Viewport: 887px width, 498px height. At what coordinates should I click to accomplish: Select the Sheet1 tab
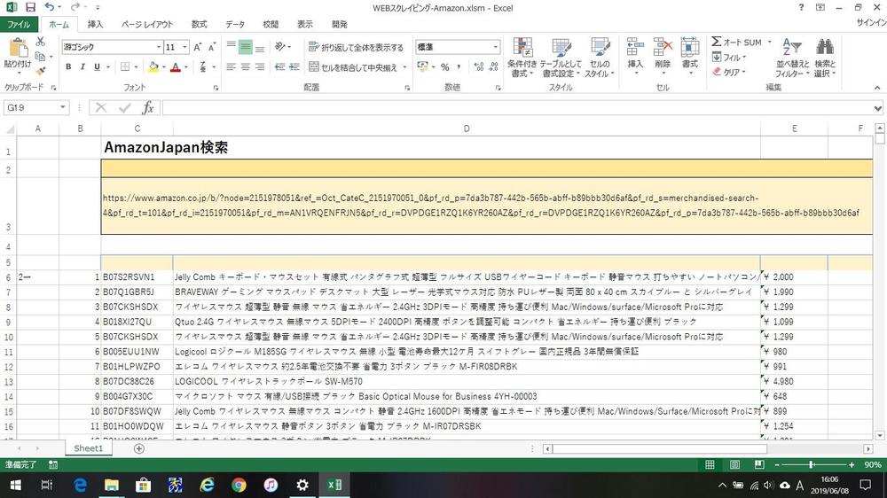pos(89,448)
